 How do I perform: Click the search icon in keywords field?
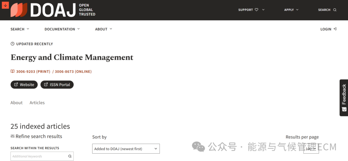click(x=70, y=157)
